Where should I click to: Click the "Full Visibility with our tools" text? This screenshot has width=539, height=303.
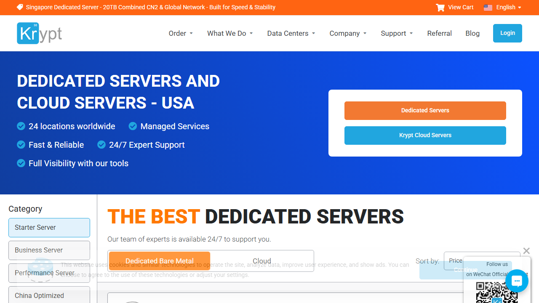(x=79, y=163)
